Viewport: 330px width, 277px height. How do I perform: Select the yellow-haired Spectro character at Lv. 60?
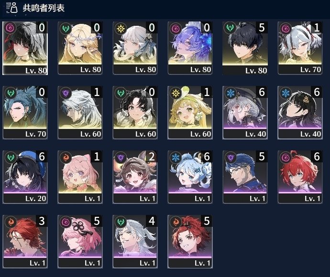coord(190,113)
